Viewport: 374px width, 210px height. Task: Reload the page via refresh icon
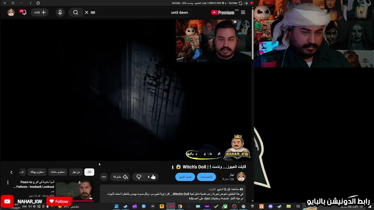(240, 3)
